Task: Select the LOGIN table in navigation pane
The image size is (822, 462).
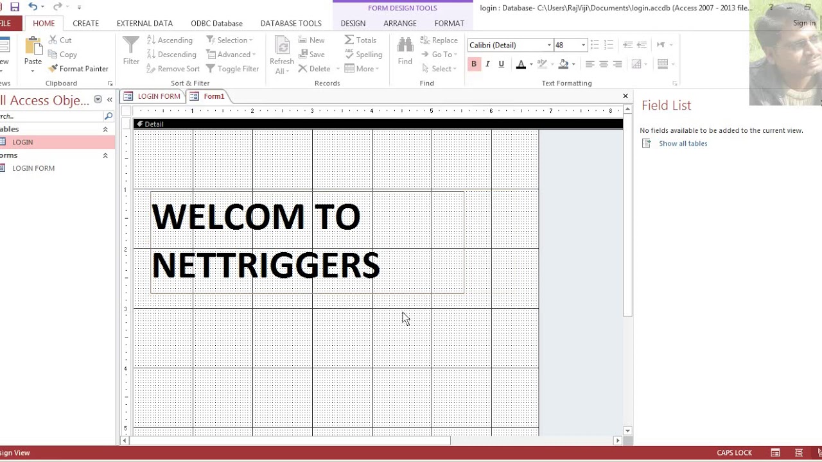Action: coord(57,142)
